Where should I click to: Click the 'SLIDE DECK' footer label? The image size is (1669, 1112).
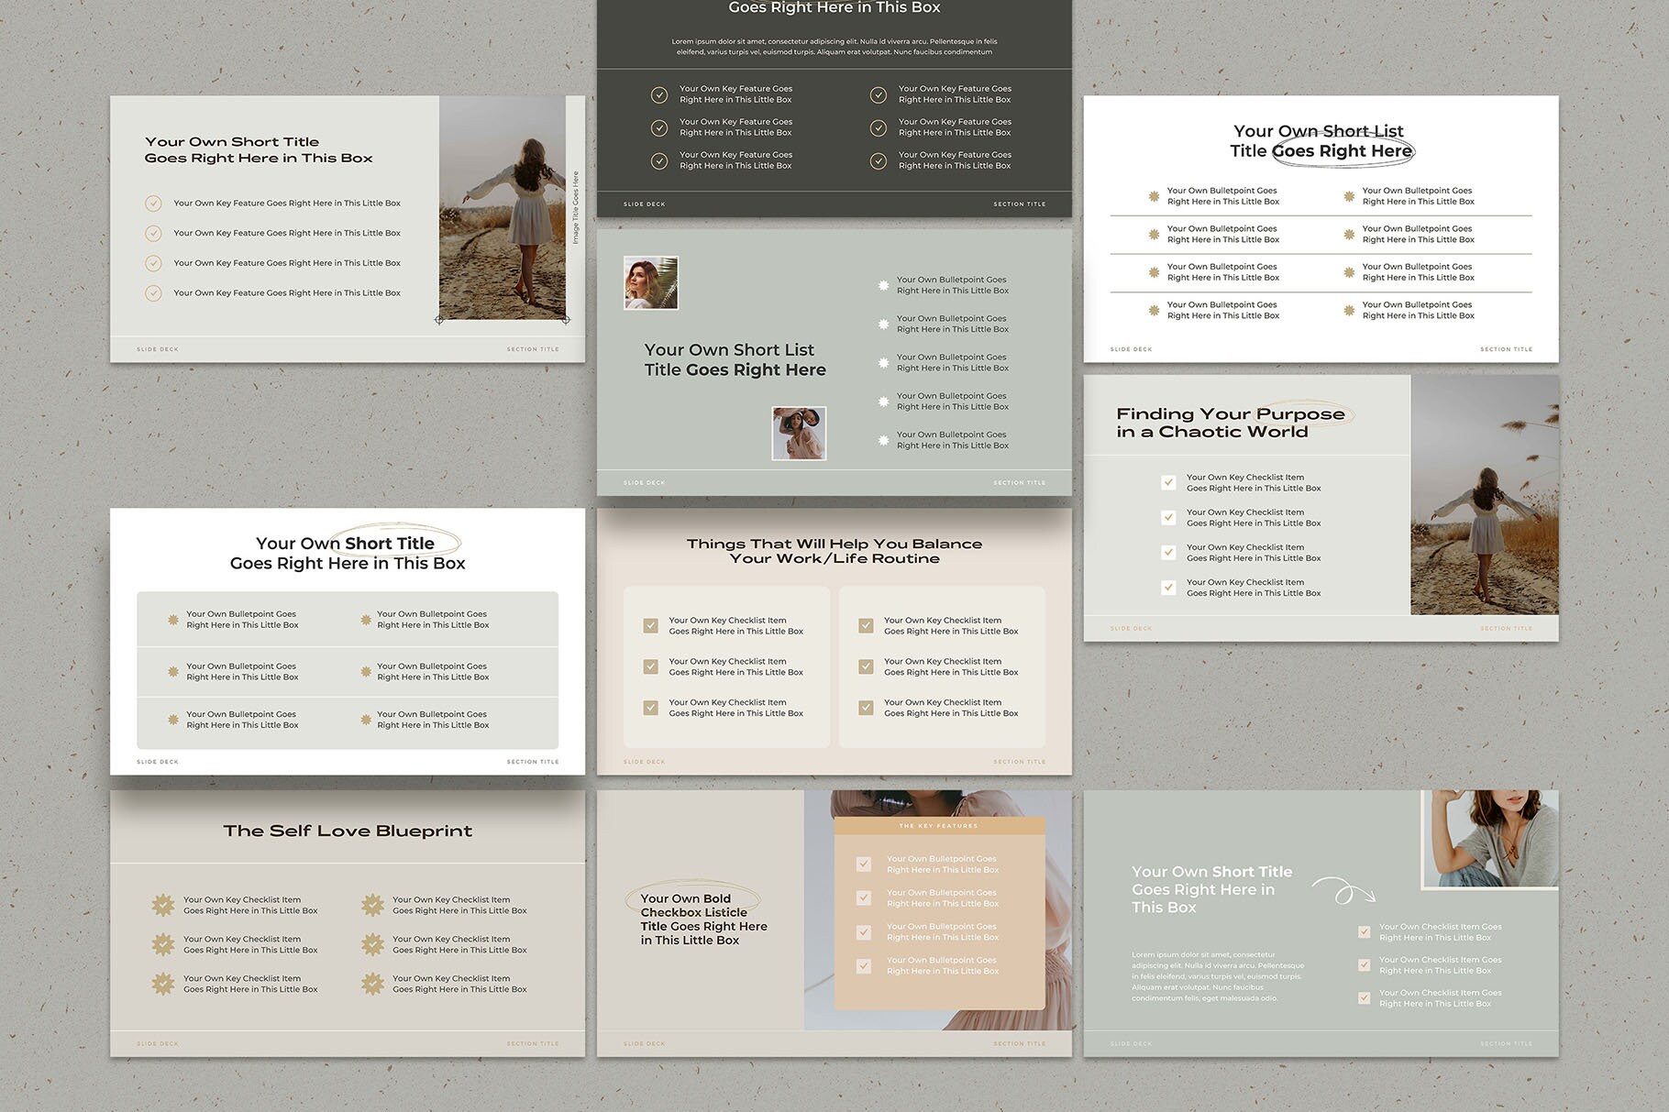156,348
